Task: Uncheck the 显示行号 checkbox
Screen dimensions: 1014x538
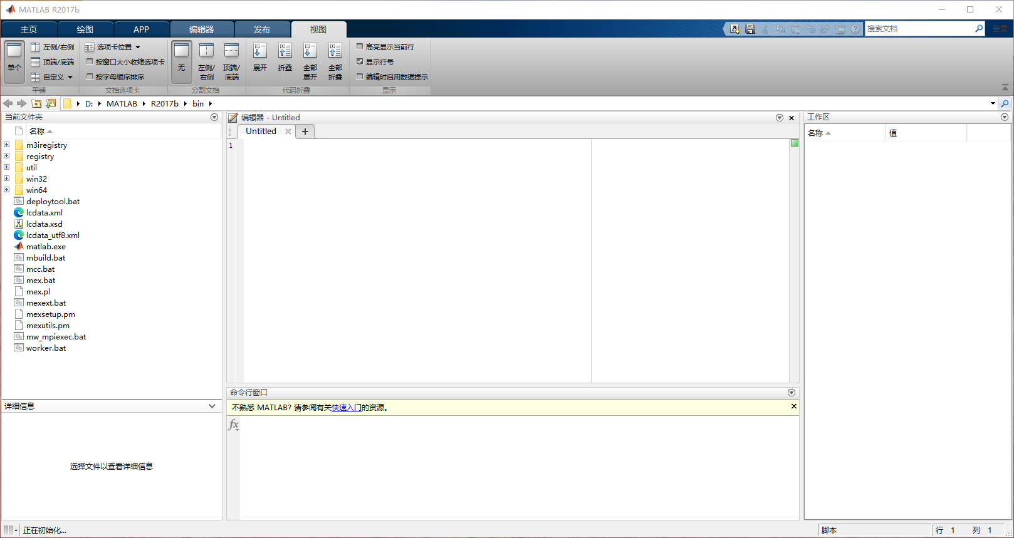Action: [360, 61]
